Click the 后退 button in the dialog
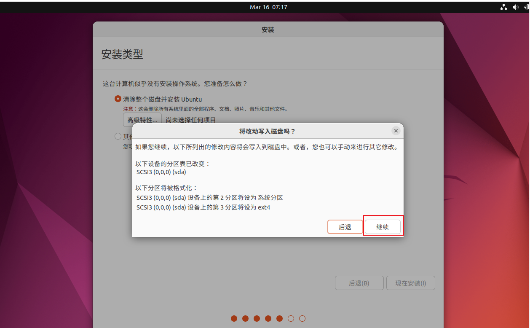The image size is (530, 328). (345, 227)
